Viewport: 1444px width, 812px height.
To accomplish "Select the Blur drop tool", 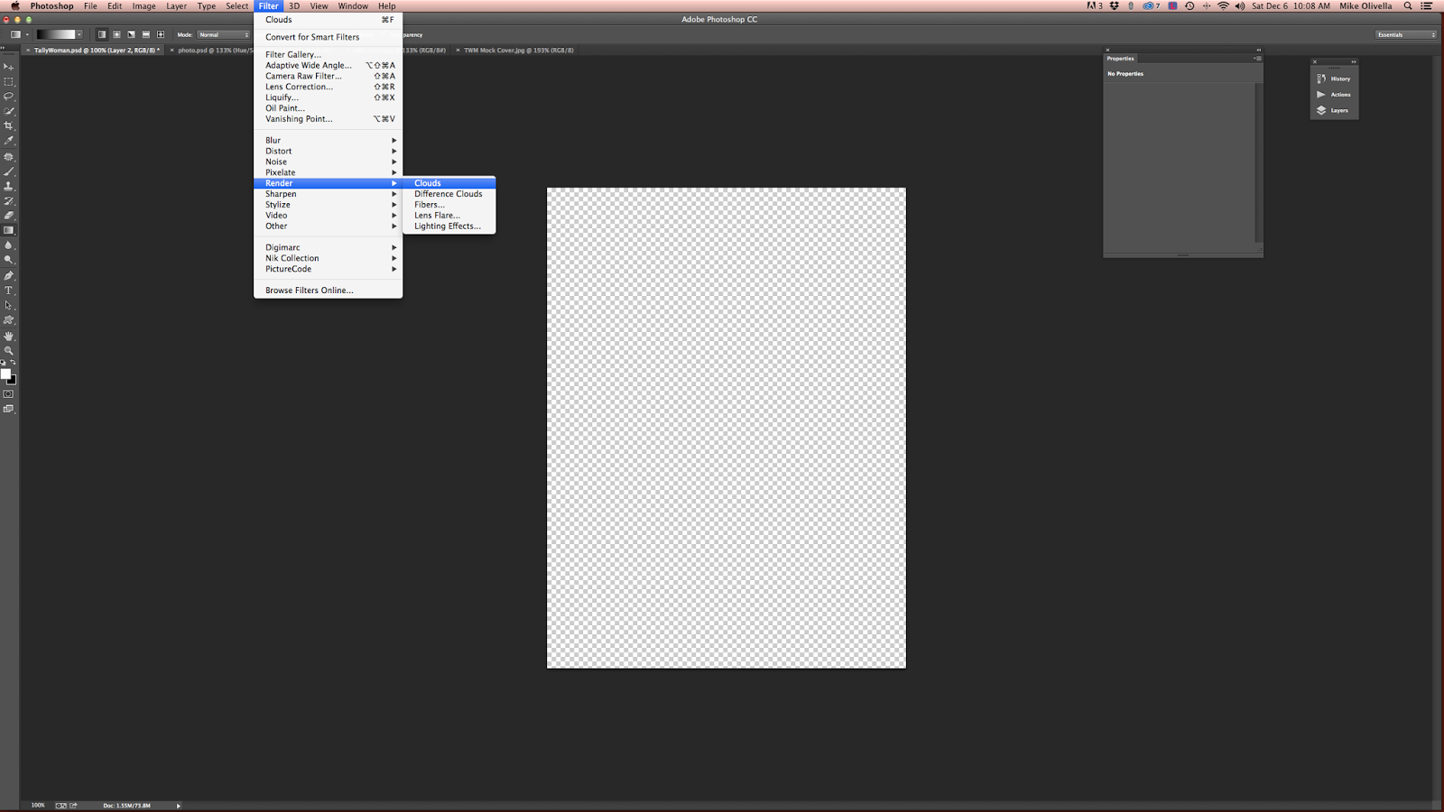I will click(9, 245).
